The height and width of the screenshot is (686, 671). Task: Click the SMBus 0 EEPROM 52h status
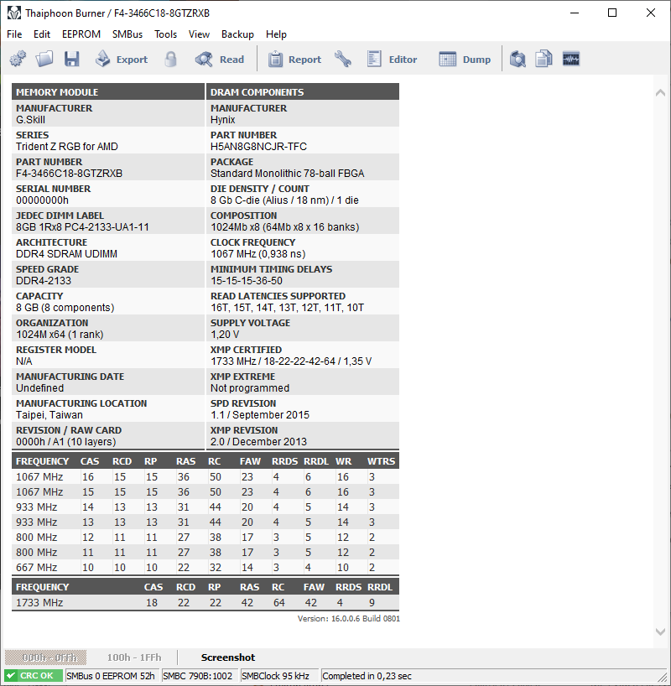point(111,676)
